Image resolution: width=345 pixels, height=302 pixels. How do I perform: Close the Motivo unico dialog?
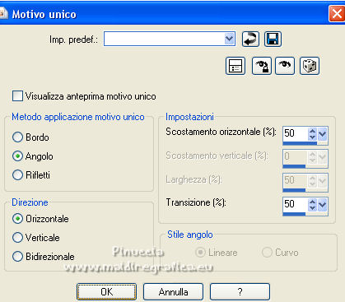pos(337,13)
